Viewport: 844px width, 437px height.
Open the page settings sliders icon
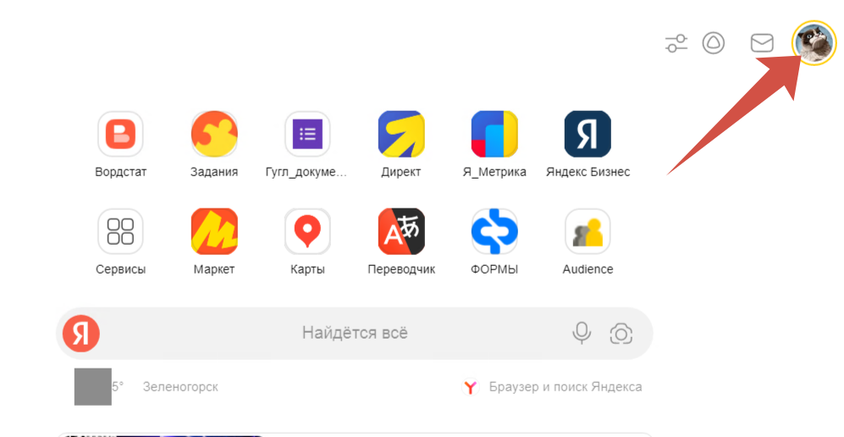[x=676, y=43]
